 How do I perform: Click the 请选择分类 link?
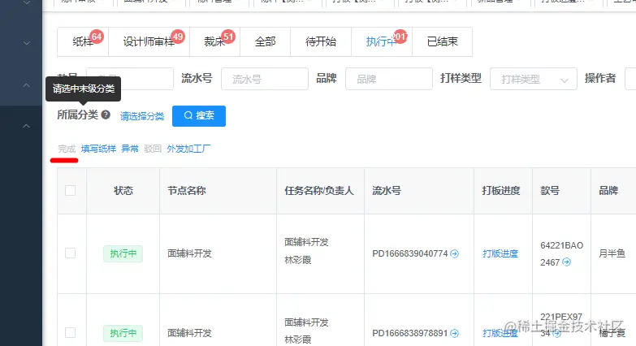(142, 116)
